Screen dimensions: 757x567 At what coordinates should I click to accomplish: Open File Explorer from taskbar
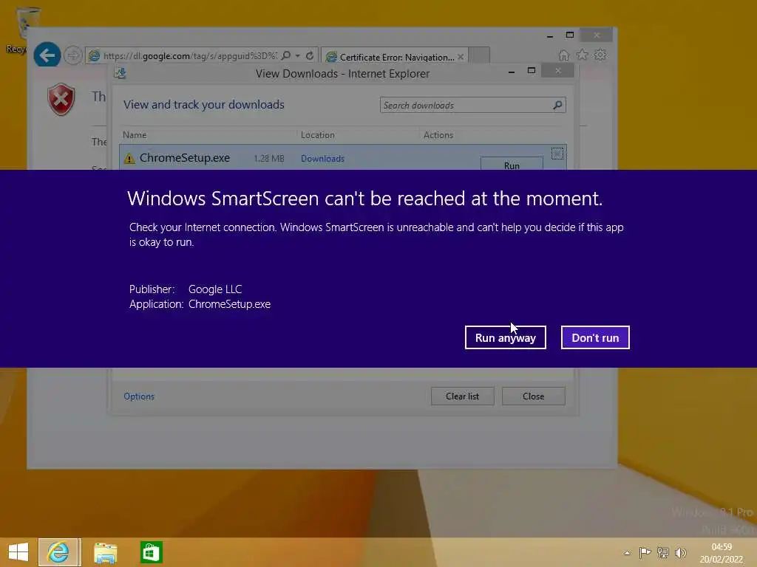pos(105,552)
